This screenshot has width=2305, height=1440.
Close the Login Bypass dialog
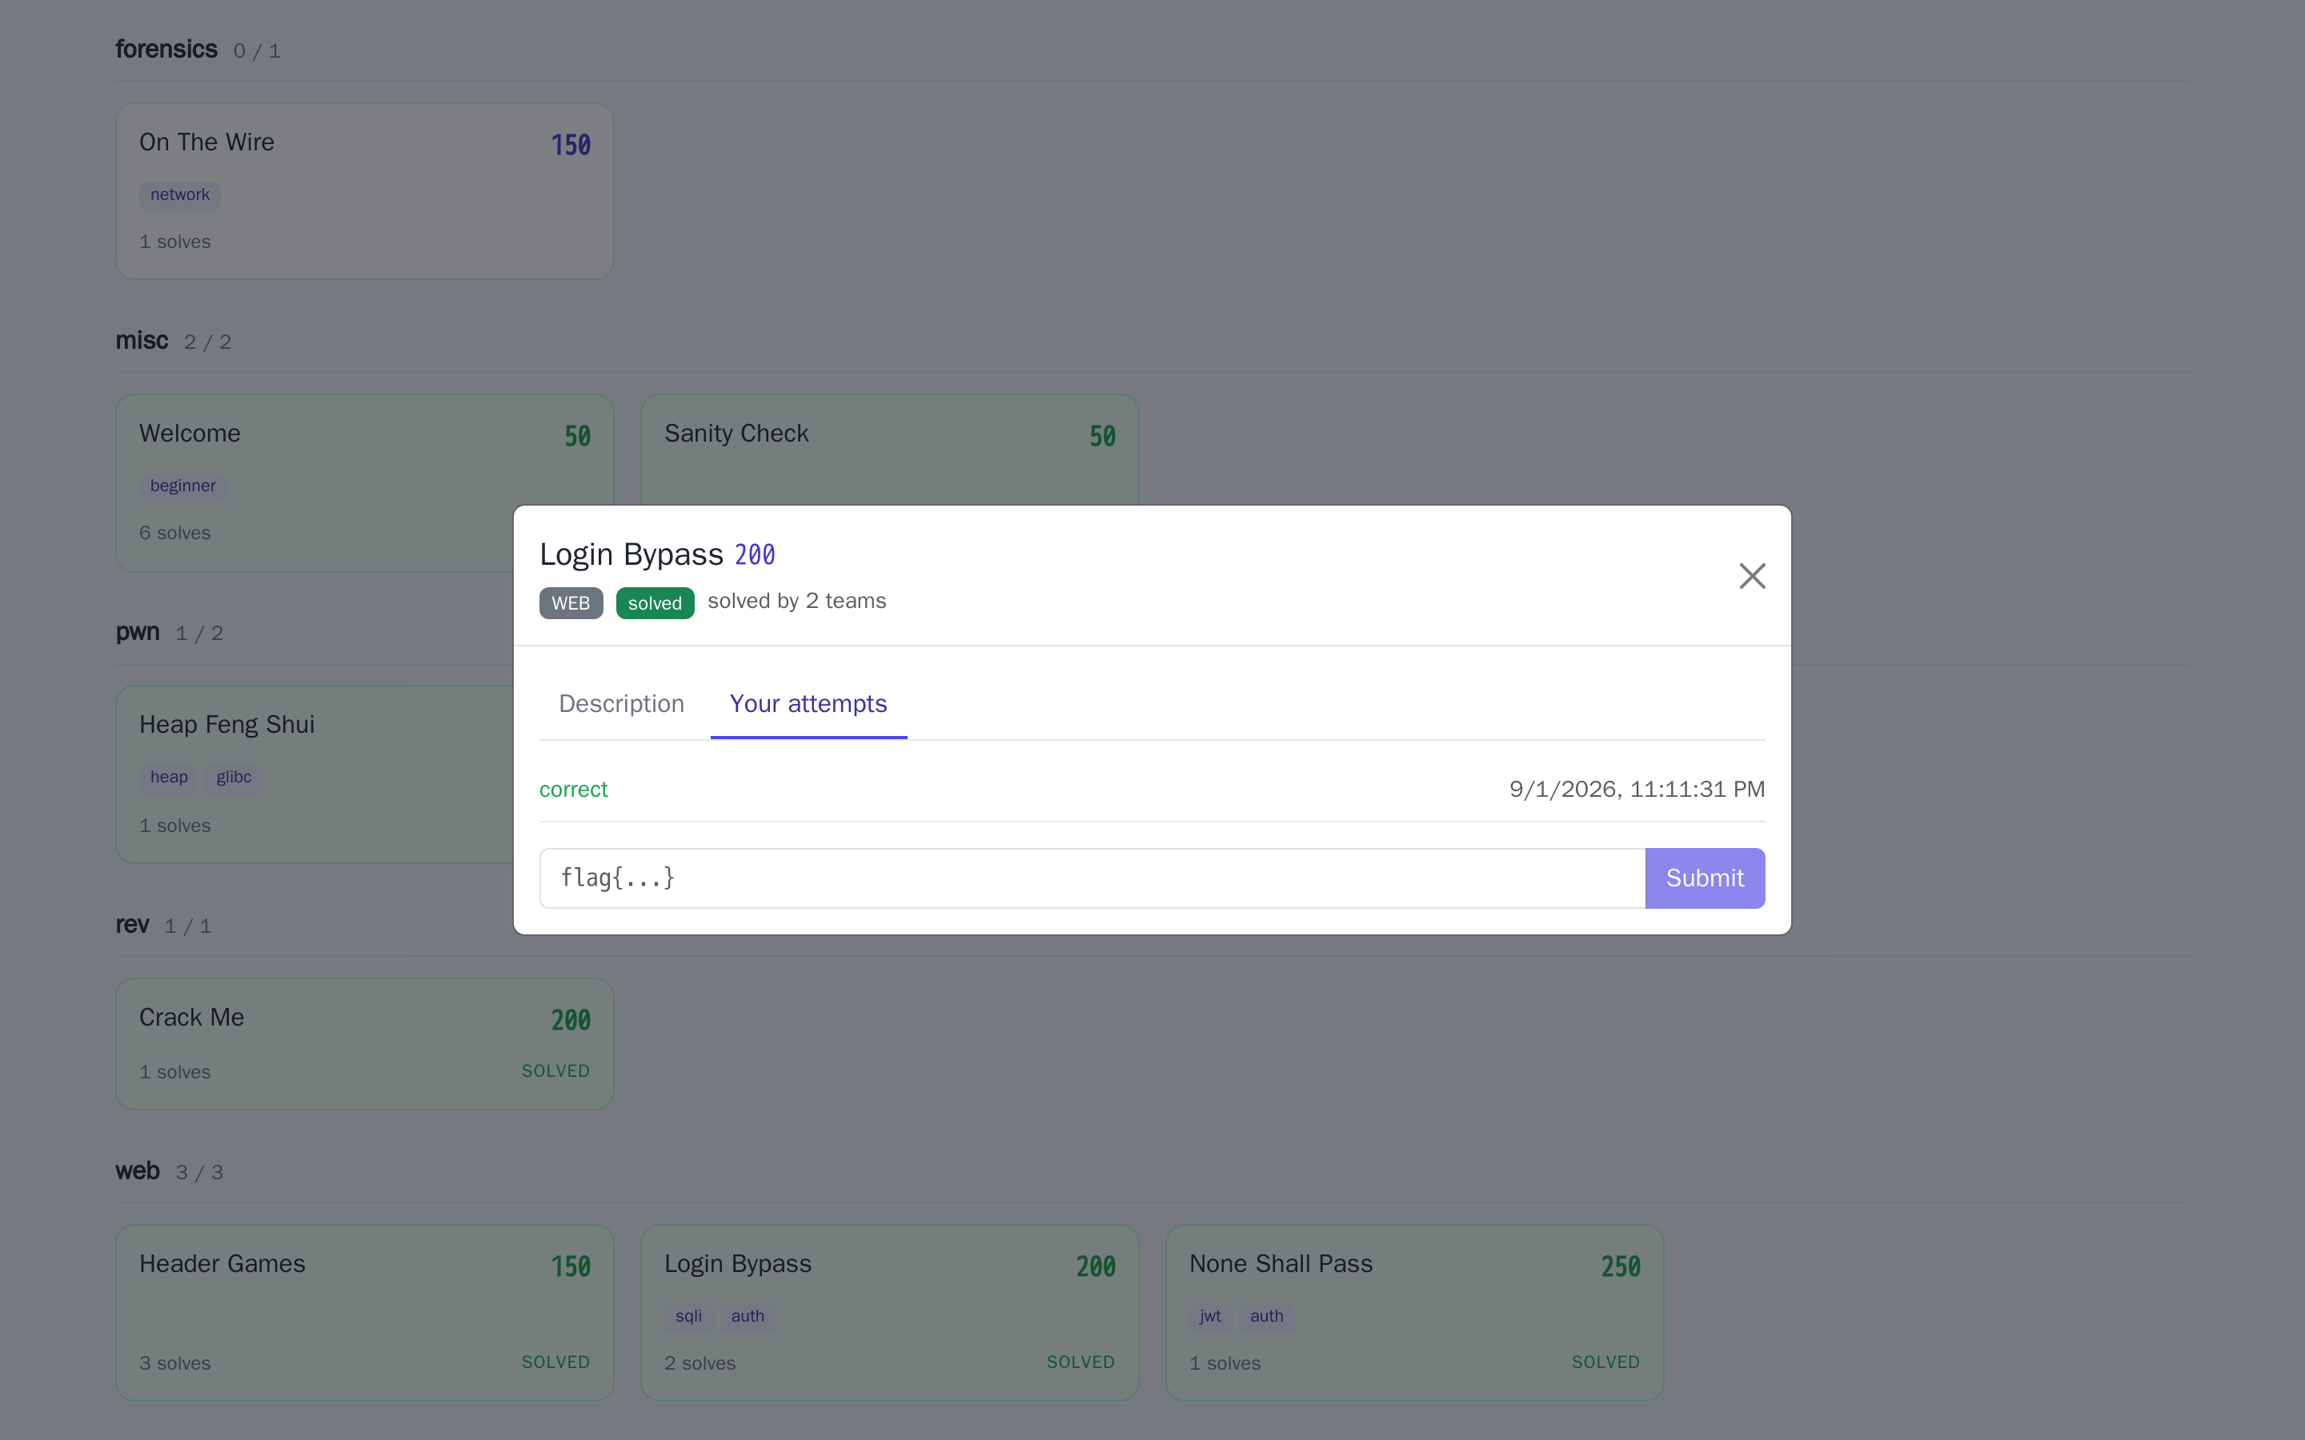click(x=1752, y=575)
